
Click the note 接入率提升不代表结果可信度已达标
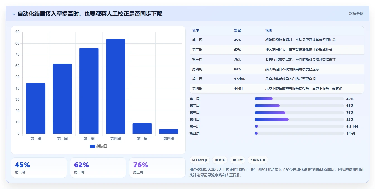click(x=292, y=69)
